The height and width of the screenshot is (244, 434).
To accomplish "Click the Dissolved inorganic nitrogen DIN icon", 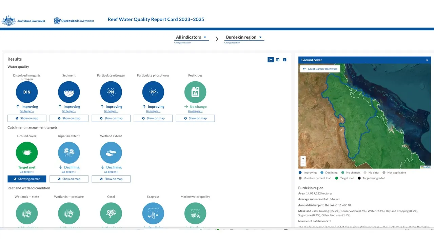I will tap(27, 92).
